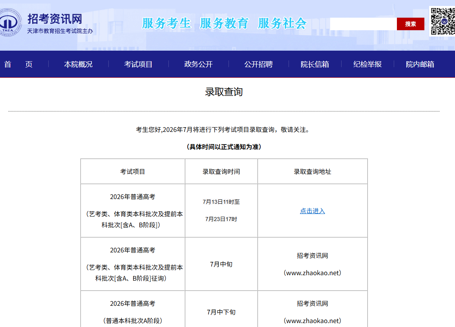455x327 pixels.
Task: Click the 服务考生 服务教育 服务社会 slogan
Action: 224,23
